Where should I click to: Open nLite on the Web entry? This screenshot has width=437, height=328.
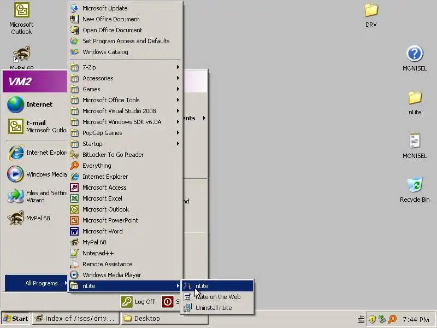point(217,297)
